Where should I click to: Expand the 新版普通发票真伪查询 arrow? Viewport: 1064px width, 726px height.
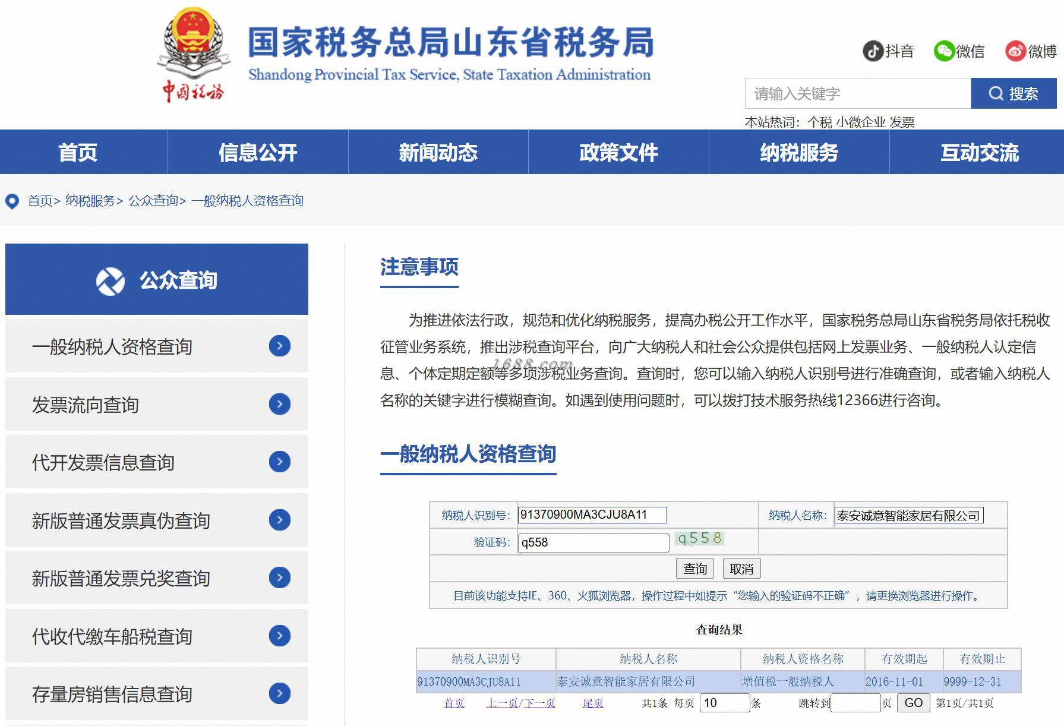pos(280,520)
